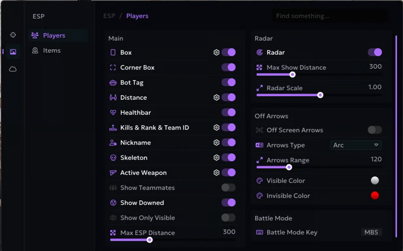This screenshot has width=403, height=251.
Task: Disable the Corner Box toggle
Action: pos(228,67)
